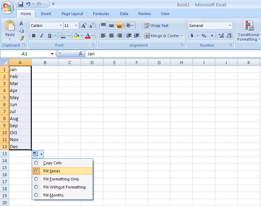
Task: Select the Copy Cells radio option
Action: [x=36, y=163]
